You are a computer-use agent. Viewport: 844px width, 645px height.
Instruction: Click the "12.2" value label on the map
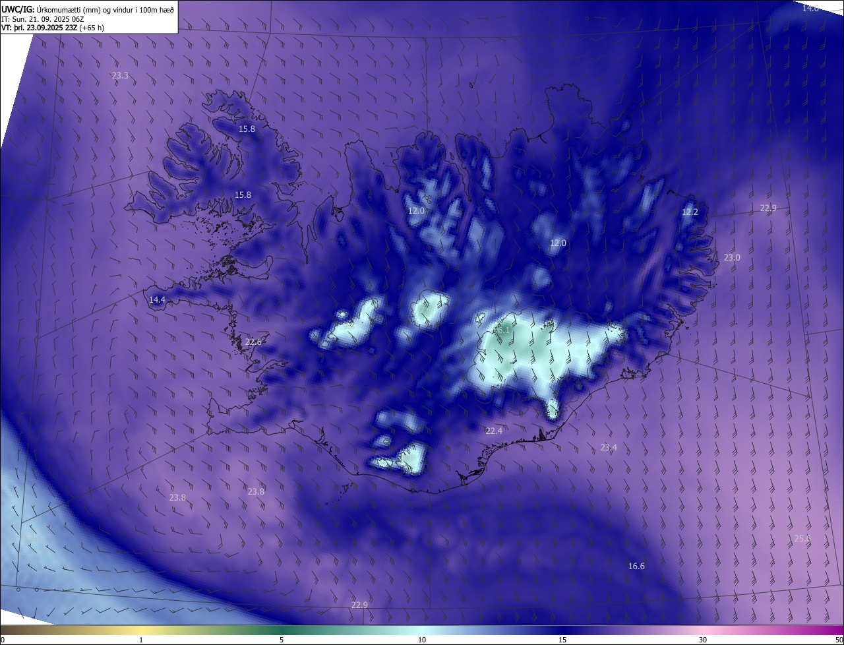click(690, 212)
